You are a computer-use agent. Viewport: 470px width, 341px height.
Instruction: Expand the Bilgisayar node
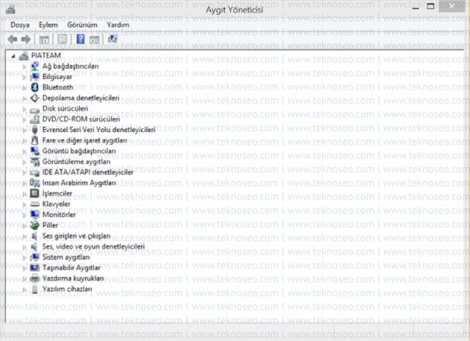coord(24,77)
